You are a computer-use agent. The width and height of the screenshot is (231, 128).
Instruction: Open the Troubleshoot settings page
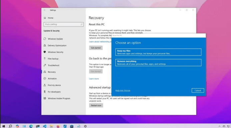(63, 65)
